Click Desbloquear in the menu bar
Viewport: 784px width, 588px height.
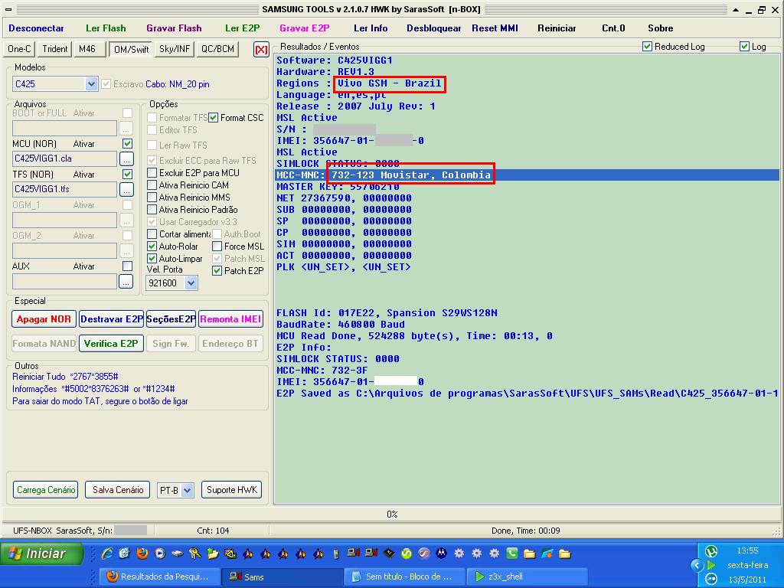[434, 28]
